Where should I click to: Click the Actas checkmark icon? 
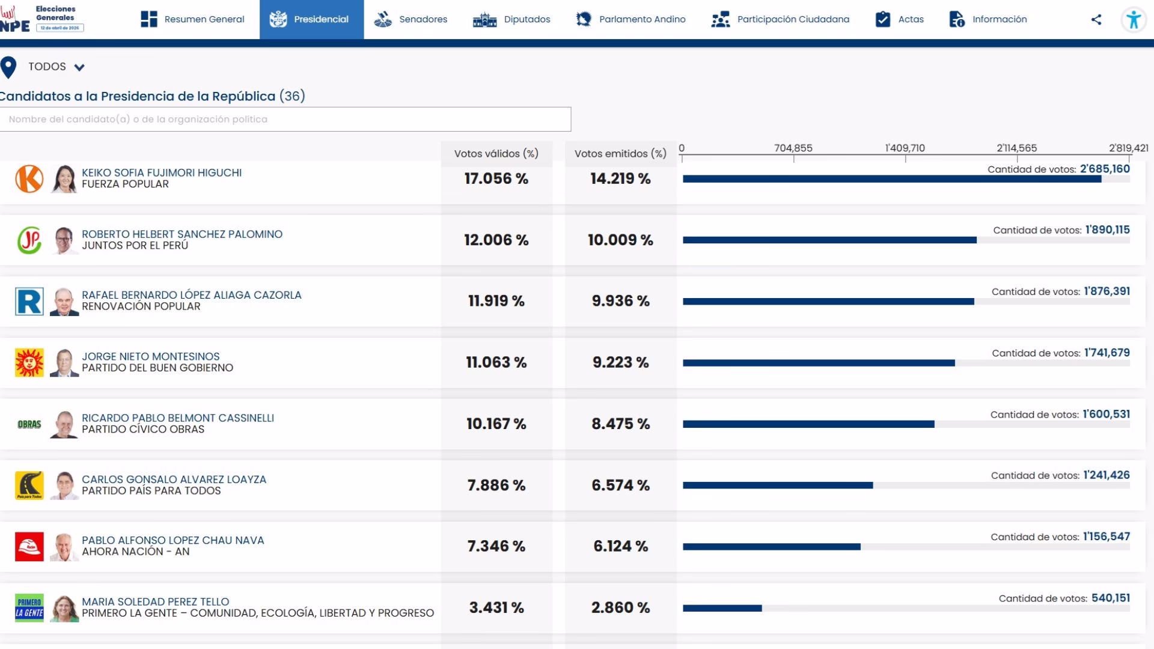pos(883,19)
